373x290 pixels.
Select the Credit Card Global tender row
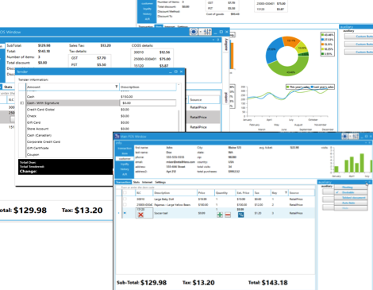pyautogui.click(x=102, y=110)
